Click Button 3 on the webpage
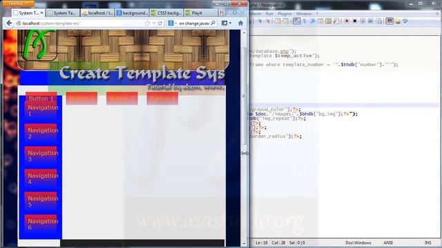 (x=122, y=99)
